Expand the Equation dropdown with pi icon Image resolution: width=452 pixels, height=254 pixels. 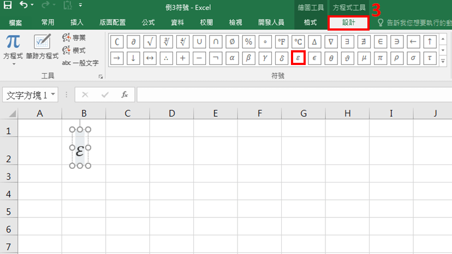coord(13,64)
